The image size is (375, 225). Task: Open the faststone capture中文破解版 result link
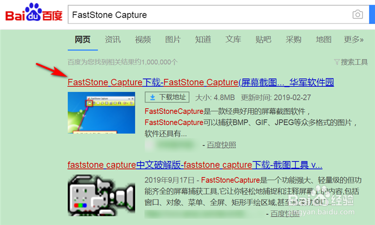[195, 165]
